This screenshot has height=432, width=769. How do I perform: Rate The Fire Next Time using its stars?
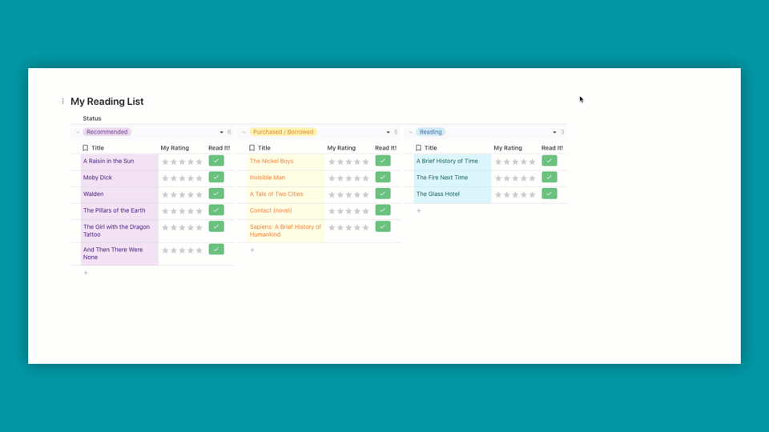(515, 178)
